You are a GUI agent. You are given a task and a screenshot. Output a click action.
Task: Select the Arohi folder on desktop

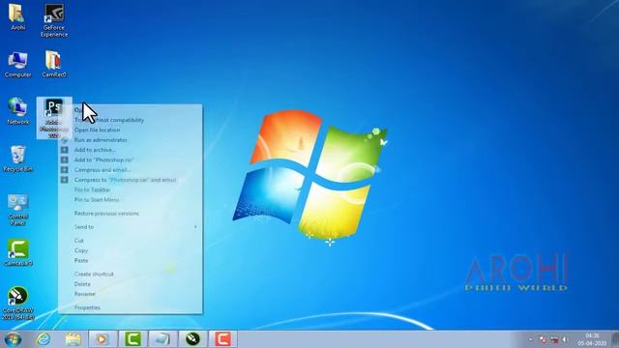(x=17, y=17)
